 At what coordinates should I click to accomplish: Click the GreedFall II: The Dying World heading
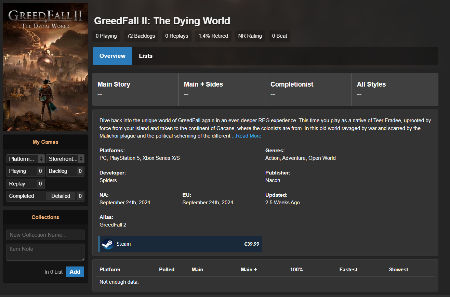coord(162,21)
